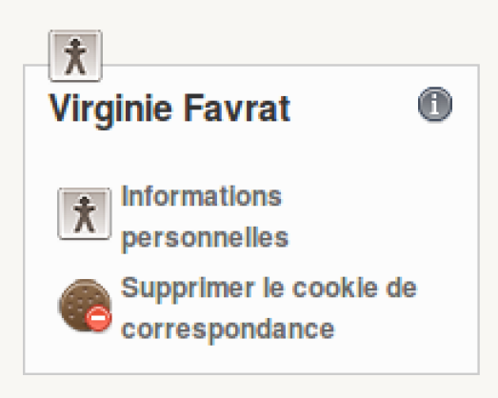
Task: Click 'Favrat' in the user title
Action: (236, 108)
